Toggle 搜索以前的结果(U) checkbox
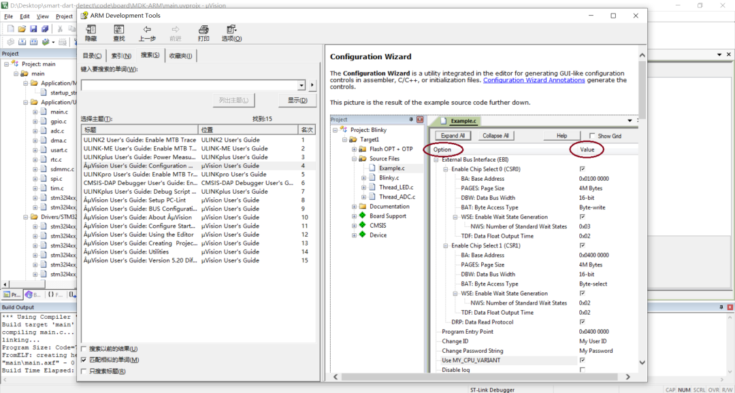 tap(84, 349)
